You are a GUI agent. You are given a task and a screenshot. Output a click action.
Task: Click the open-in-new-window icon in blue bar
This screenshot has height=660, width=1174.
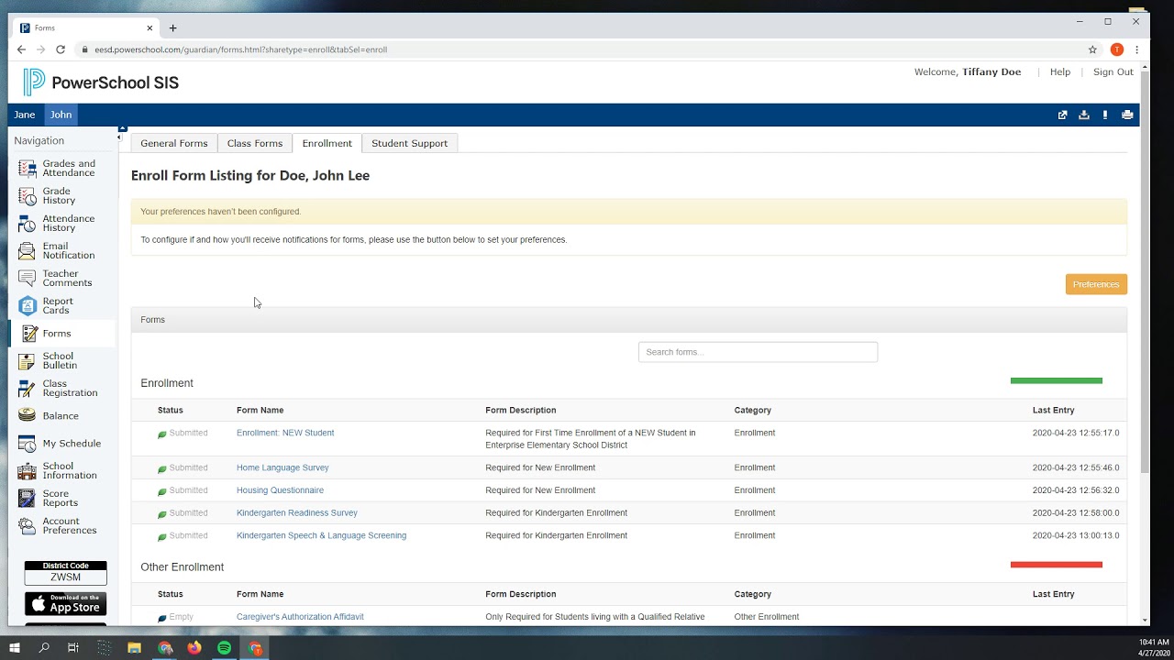coord(1062,115)
